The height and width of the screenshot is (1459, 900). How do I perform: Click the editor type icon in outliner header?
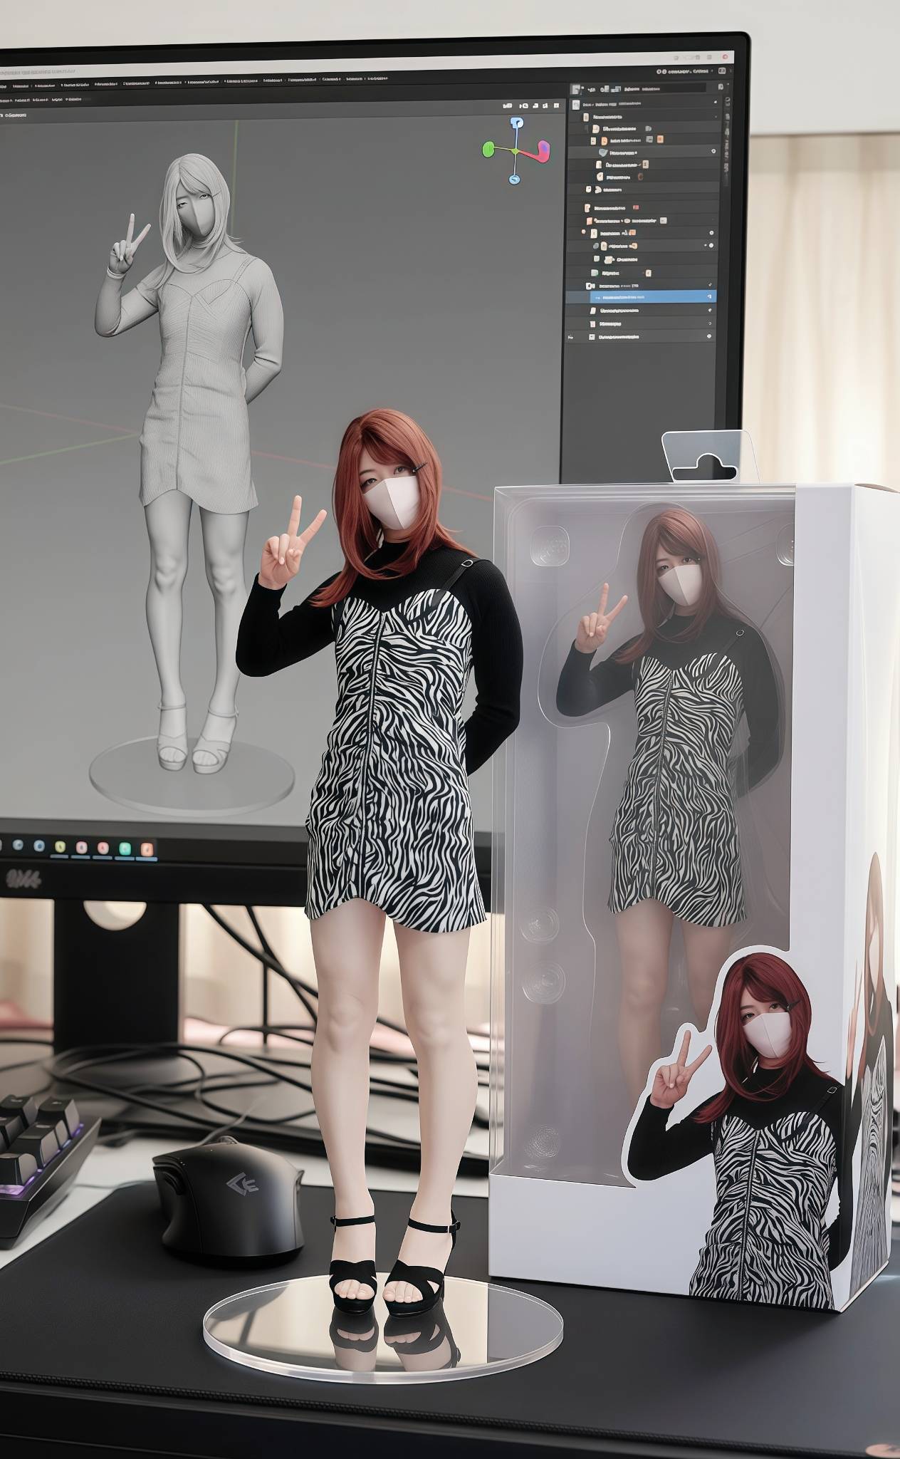point(575,89)
